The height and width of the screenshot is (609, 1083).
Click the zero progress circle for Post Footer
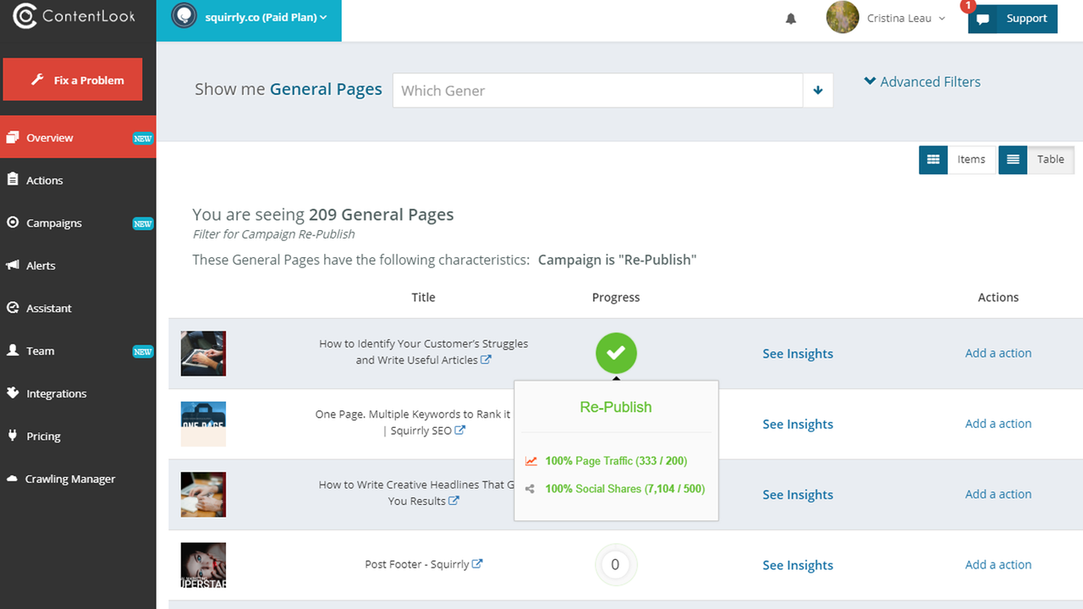click(x=615, y=565)
